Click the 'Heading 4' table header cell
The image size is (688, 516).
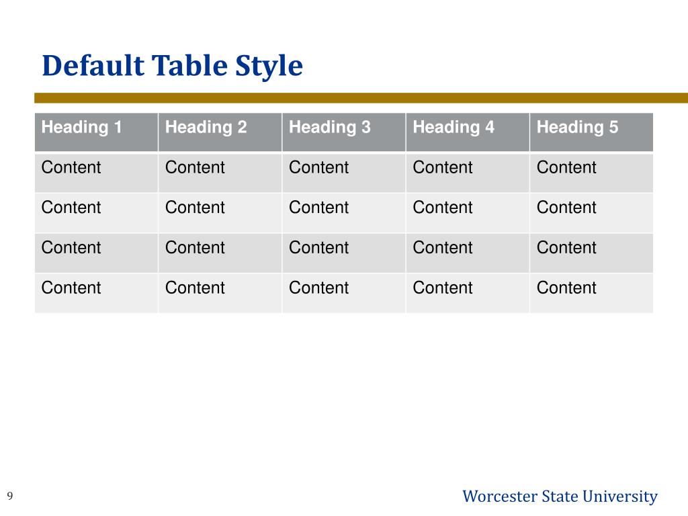(468, 132)
